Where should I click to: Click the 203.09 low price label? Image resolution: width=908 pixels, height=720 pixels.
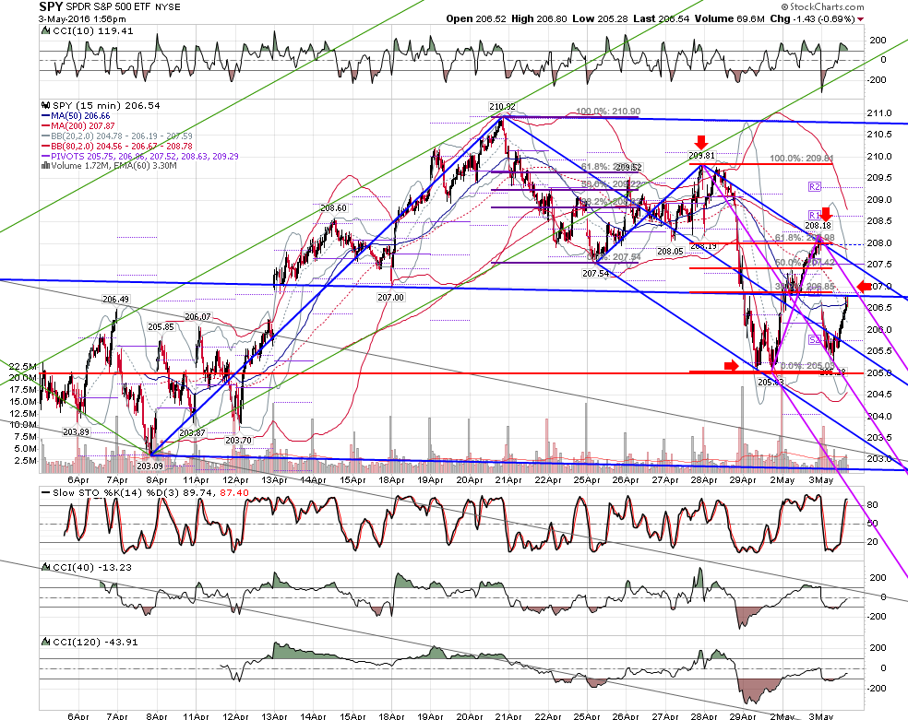pyautogui.click(x=150, y=466)
